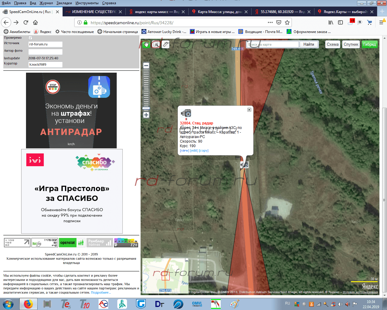
Task: Reload the current page
Action: pyautogui.click(x=26, y=22)
